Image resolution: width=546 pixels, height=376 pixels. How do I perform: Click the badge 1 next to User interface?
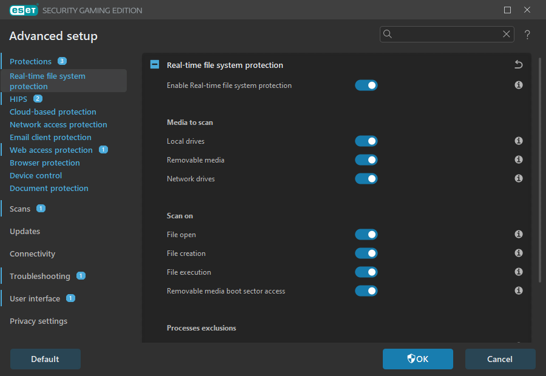[x=70, y=298]
